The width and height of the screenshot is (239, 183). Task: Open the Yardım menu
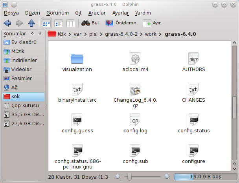click(x=143, y=13)
